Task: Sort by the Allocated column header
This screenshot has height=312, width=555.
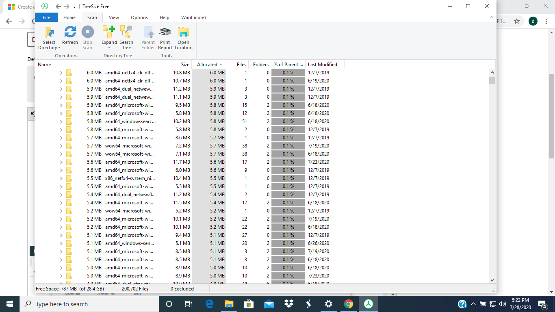Action: pos(210,64)
